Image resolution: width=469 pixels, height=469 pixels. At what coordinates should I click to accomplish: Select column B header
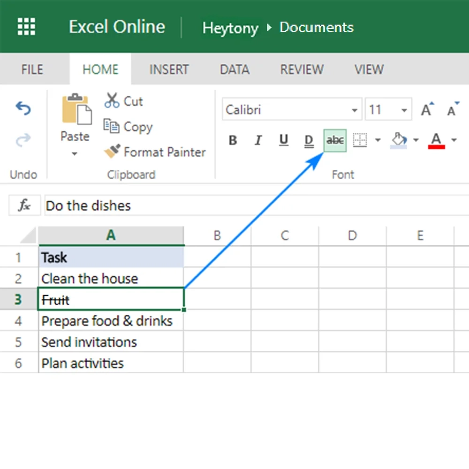tap(218, 235)
